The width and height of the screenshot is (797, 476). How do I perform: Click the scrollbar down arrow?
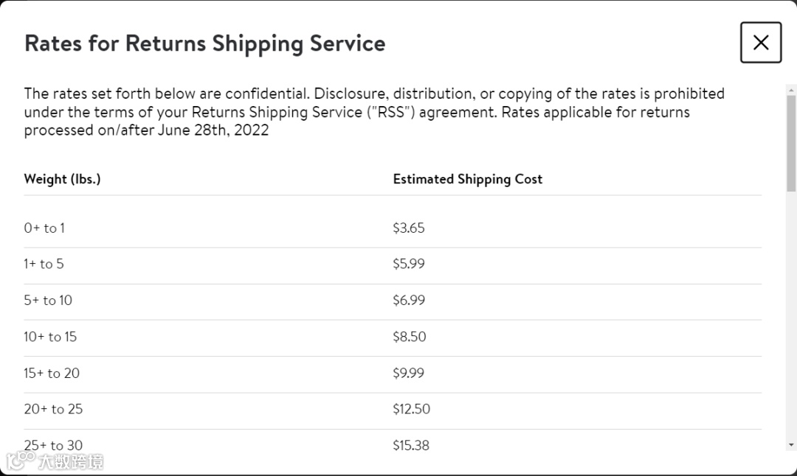(x=791, y=445)
